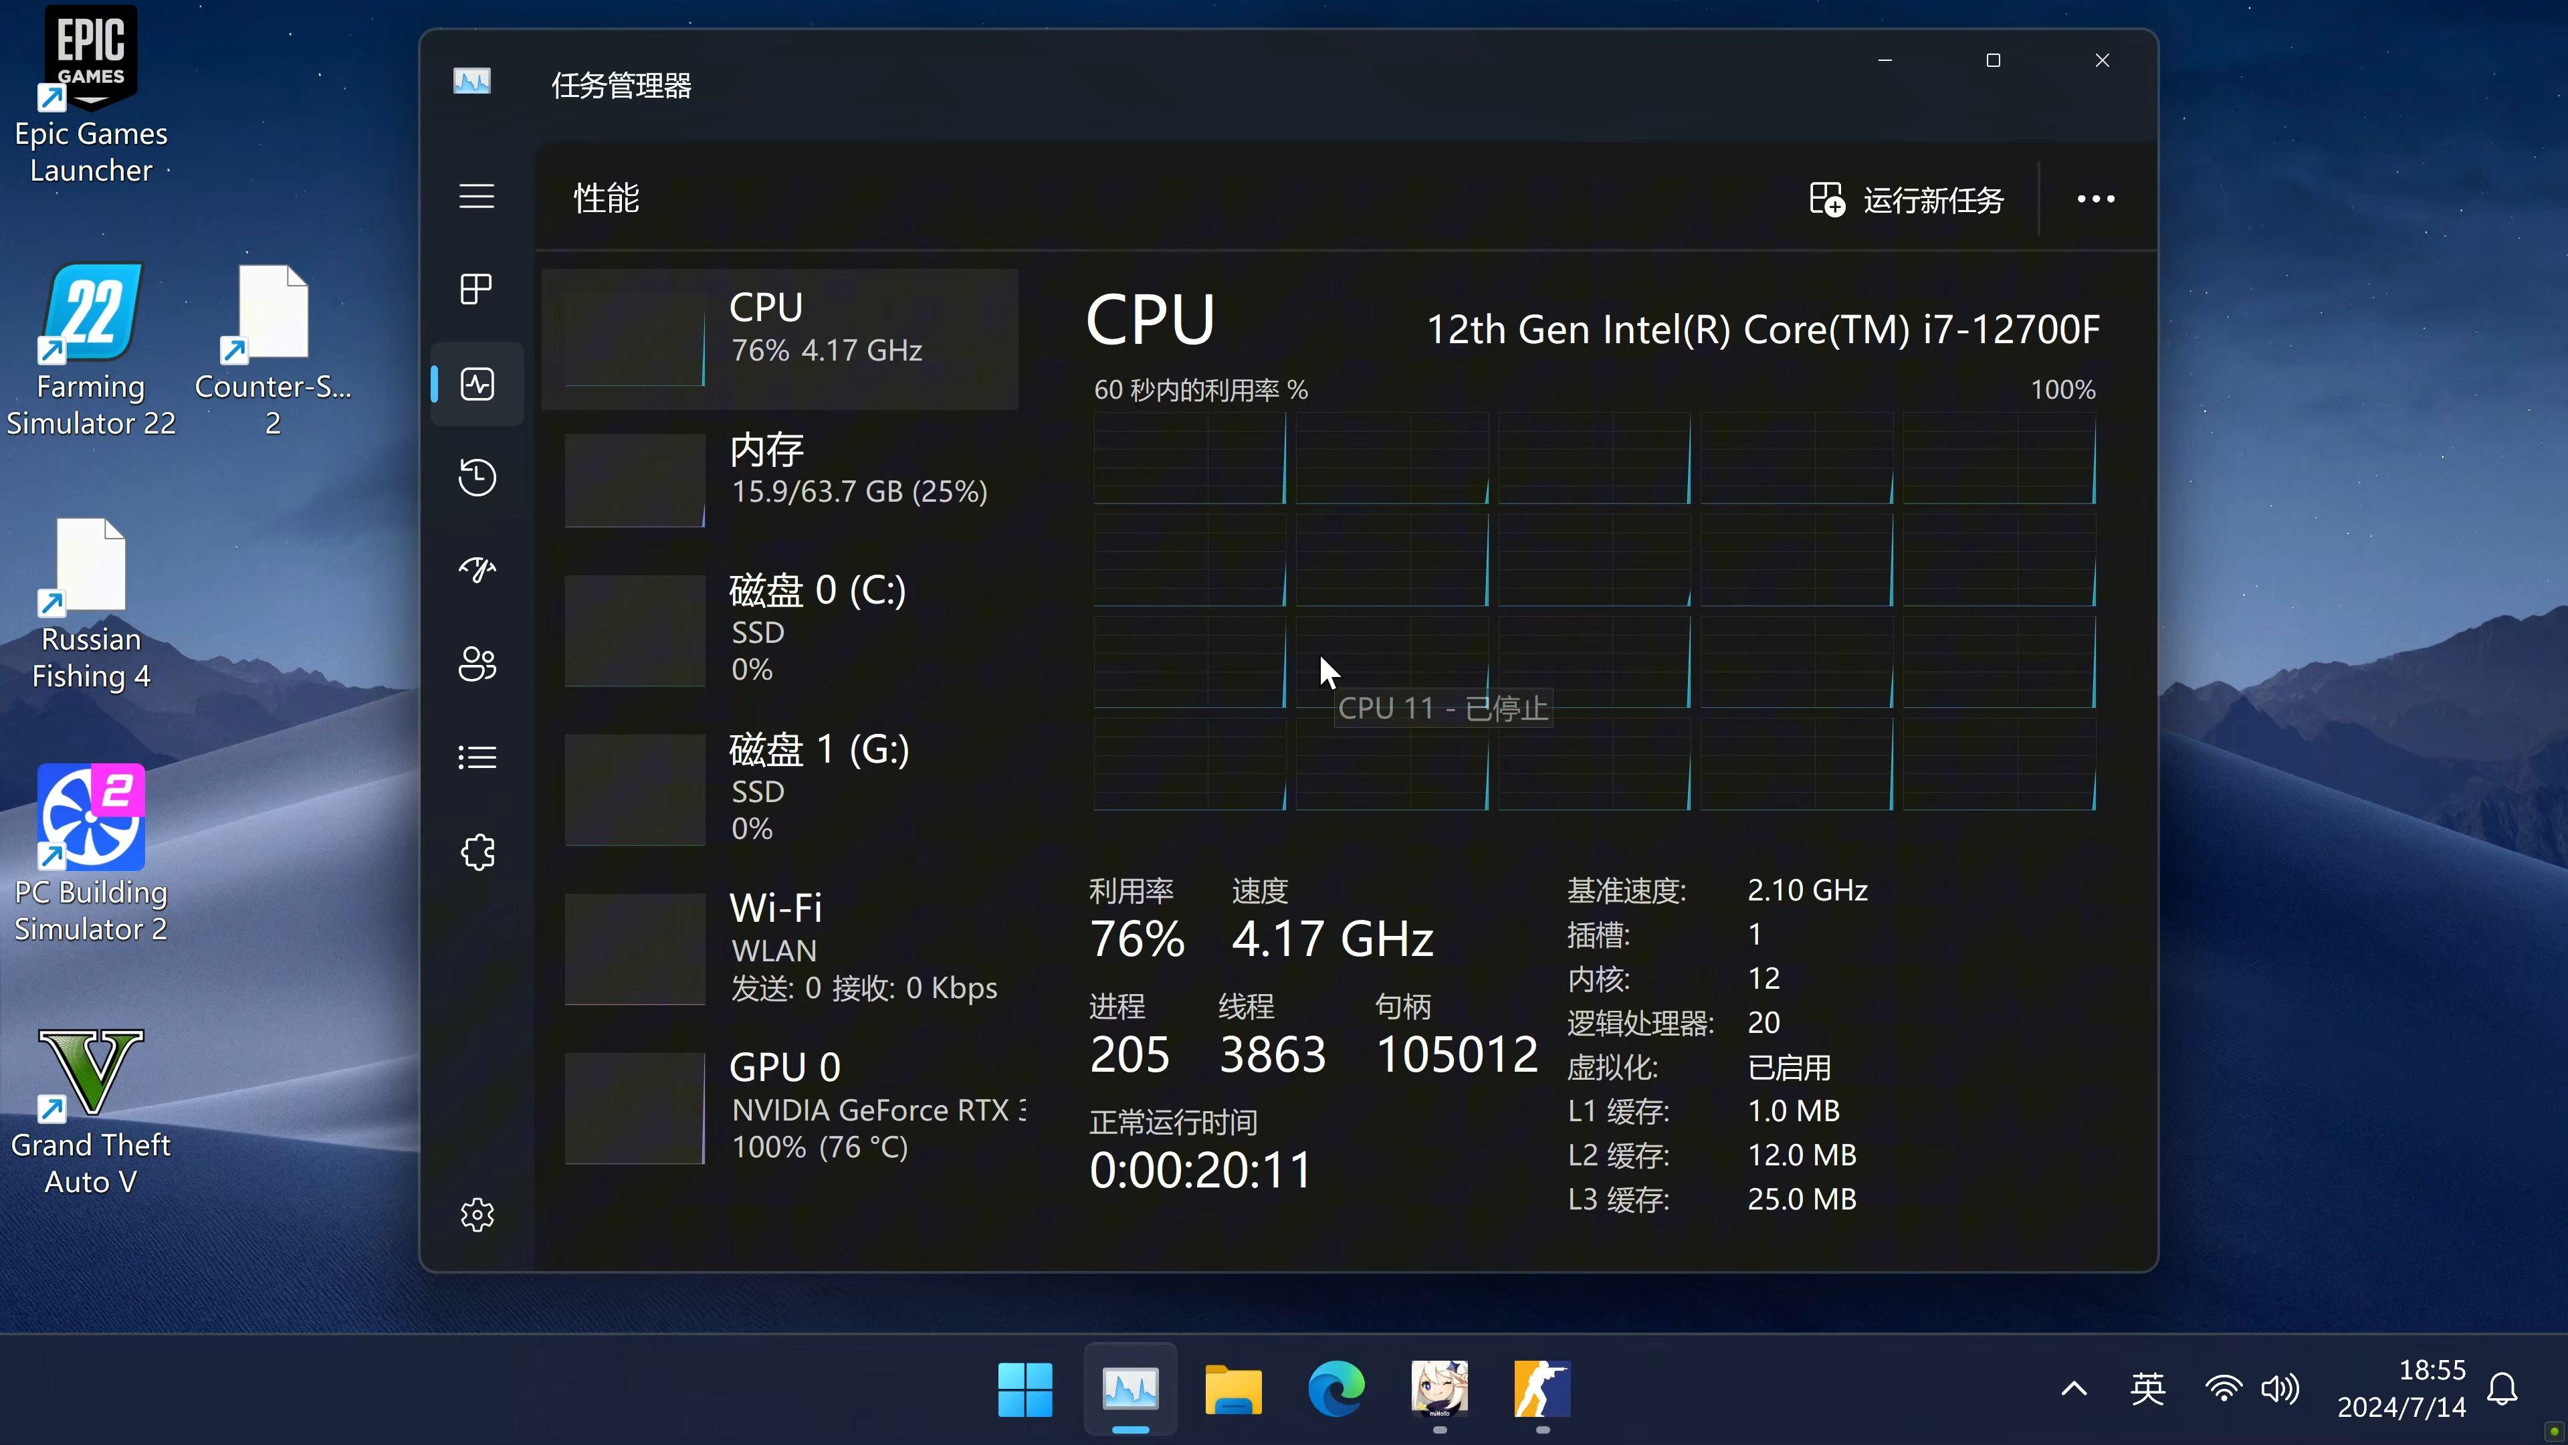The image size is (2568, 1445).
Task: Click the 虚拟化 已启用 value
Action: click(x=1788, y=1067)
